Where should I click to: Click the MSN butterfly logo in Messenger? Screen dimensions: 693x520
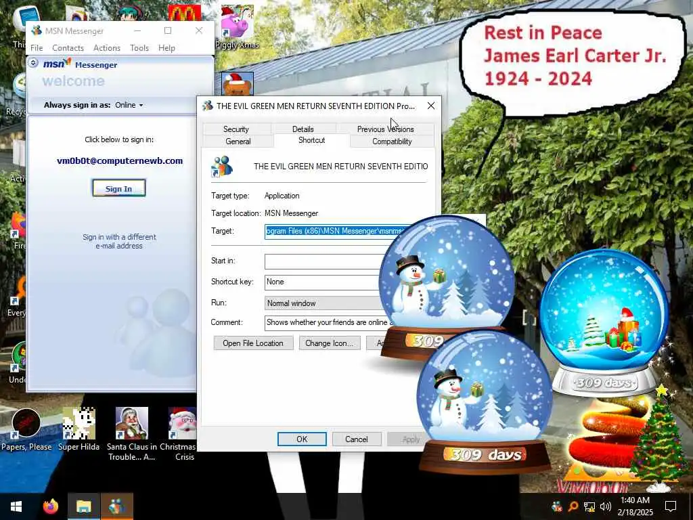[57, 64]
